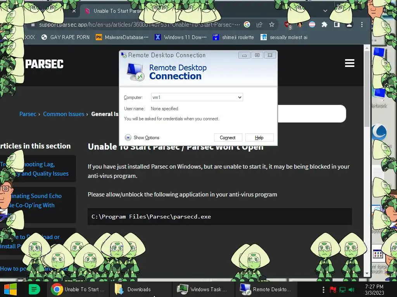Open the MalwareDatabase bookmark
Image resolution: width=397 pixels, height=297 pixels.
coord(122,38)
